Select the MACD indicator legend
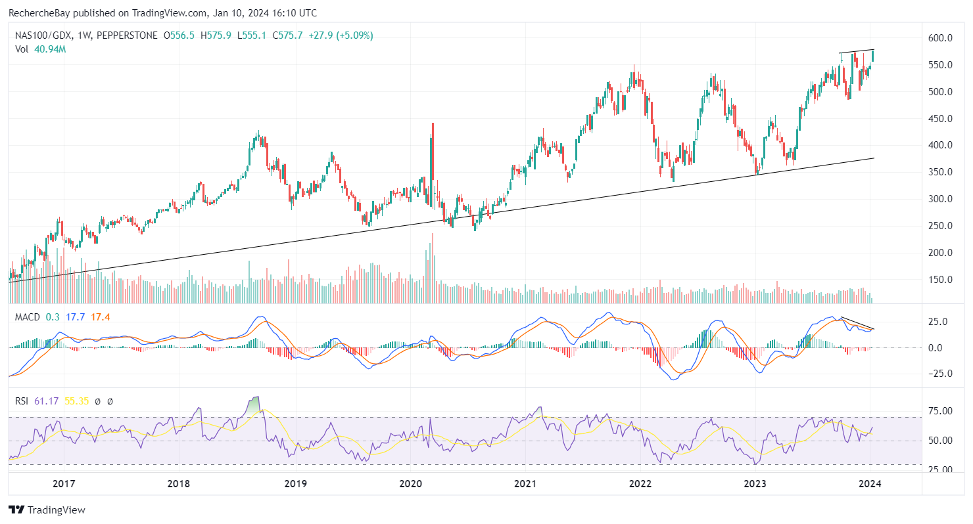 point(28,317)
